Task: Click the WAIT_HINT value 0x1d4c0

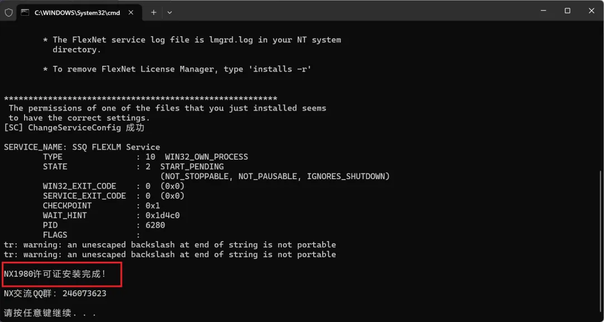Action: coord(162,215)
